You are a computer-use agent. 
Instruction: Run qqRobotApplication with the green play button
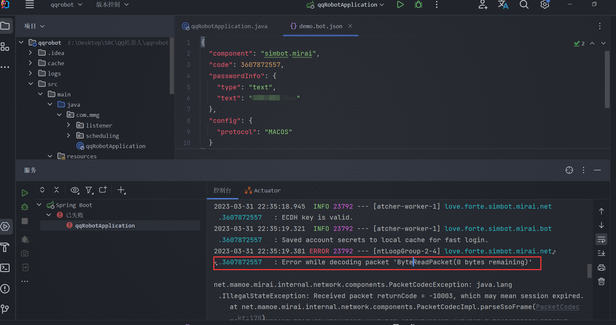point(400,5)
